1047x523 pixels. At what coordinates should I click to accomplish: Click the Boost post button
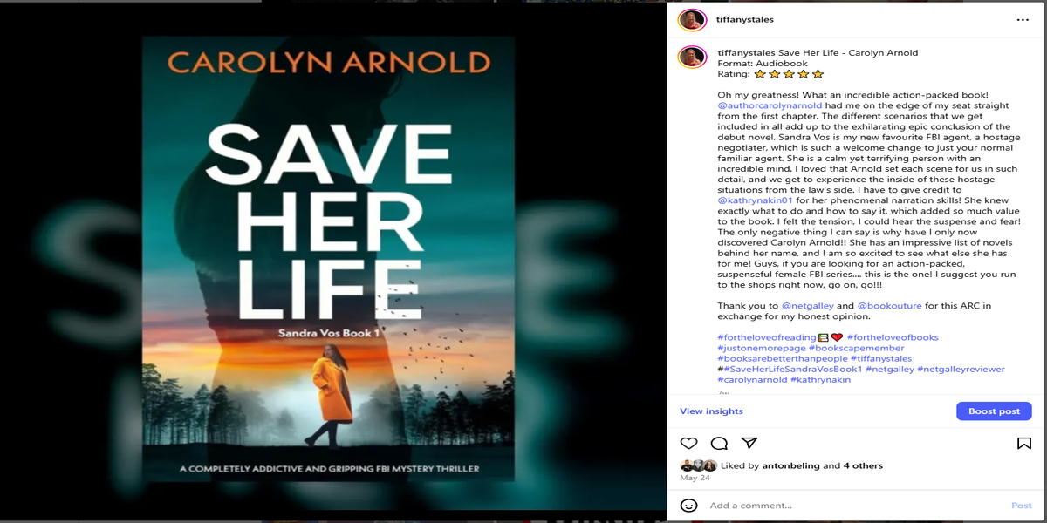point(994,411)
